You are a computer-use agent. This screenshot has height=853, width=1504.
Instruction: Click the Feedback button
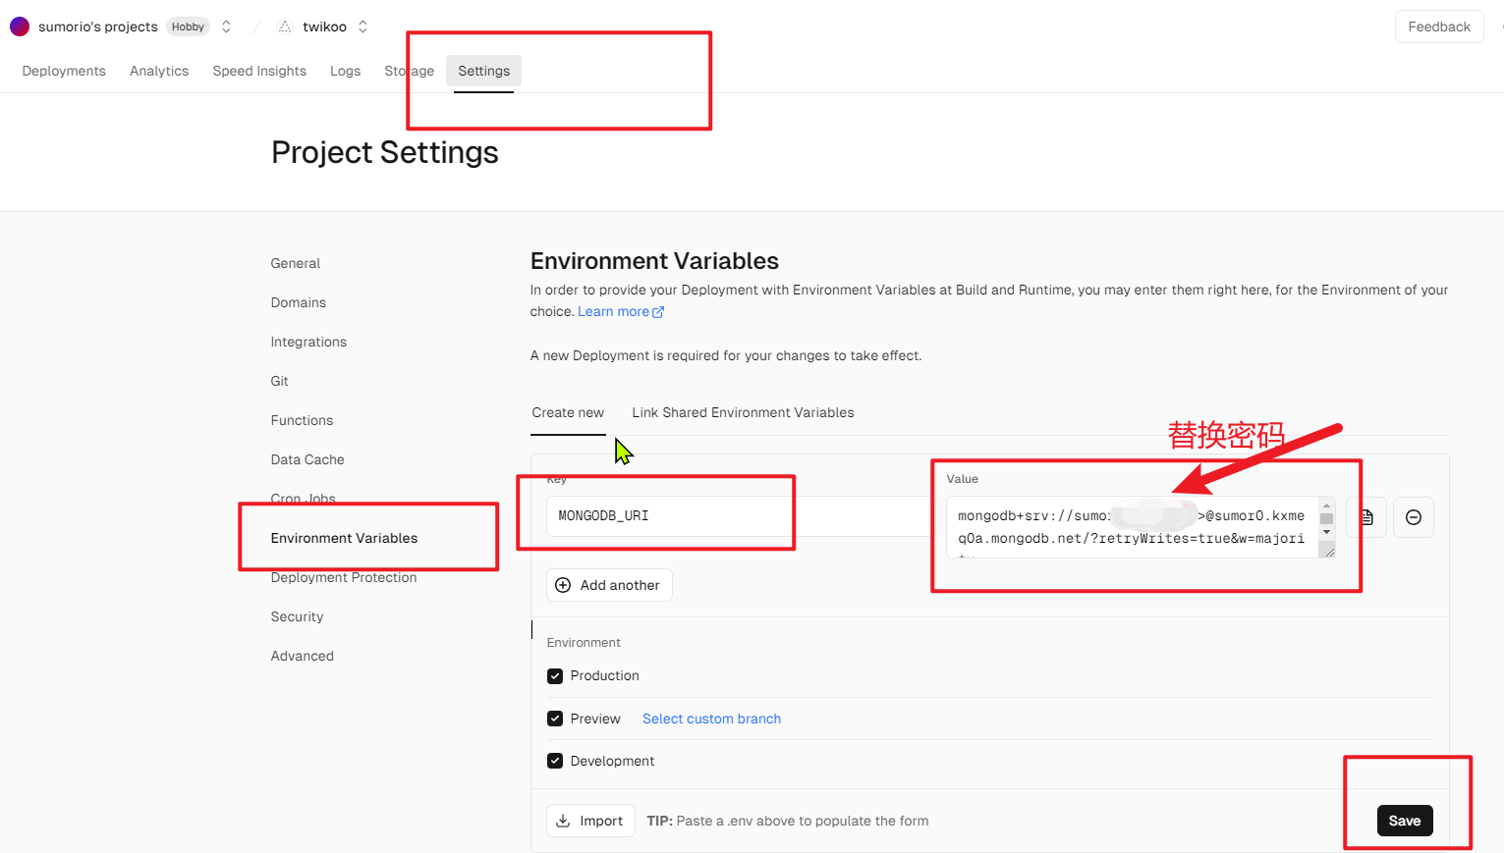coord(1439,27)
